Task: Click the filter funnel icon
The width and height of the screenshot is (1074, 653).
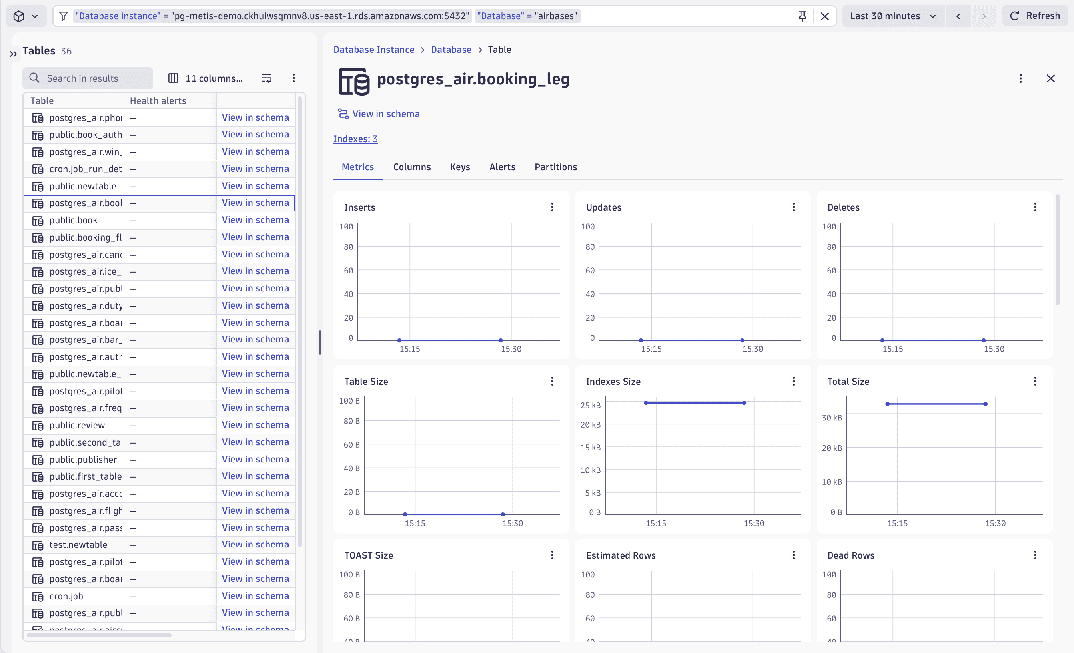Action: (x=64, y=16)
